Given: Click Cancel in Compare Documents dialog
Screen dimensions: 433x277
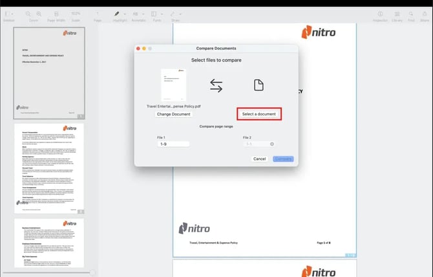Looking at the screenshot, I should tap(259, 159).
